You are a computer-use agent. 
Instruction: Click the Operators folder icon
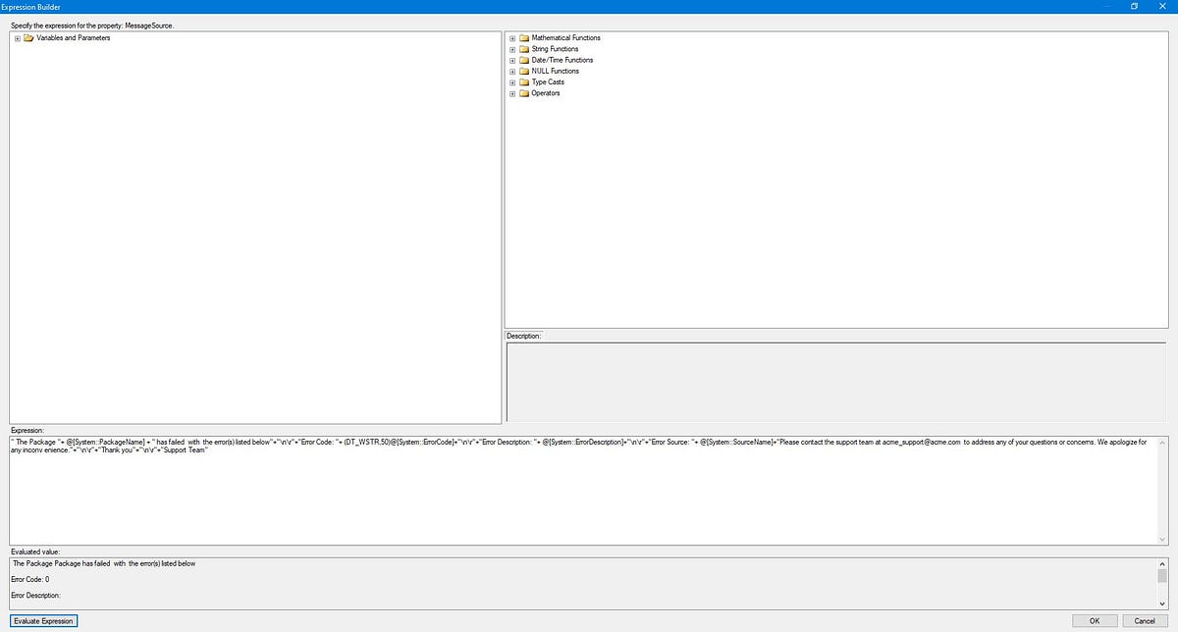(x=523, y=93)
